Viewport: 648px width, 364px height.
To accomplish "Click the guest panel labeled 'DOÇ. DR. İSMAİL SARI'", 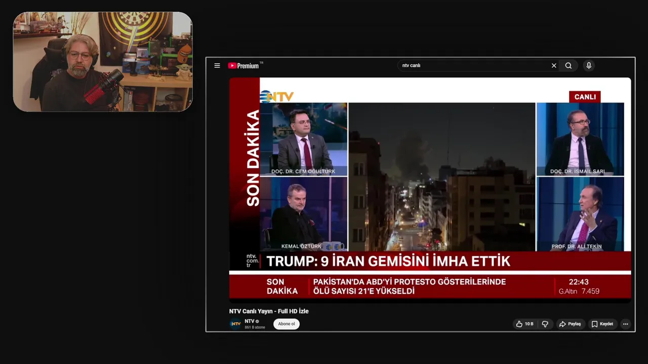I will [580, 139].
